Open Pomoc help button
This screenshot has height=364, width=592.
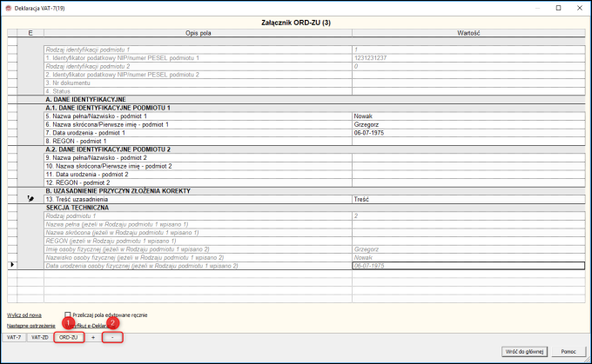pyautogui.click(x=568, y=351)
